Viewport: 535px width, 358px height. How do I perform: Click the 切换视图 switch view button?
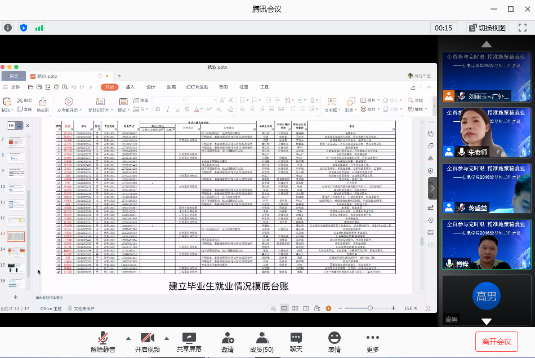(x=487, y=28)
